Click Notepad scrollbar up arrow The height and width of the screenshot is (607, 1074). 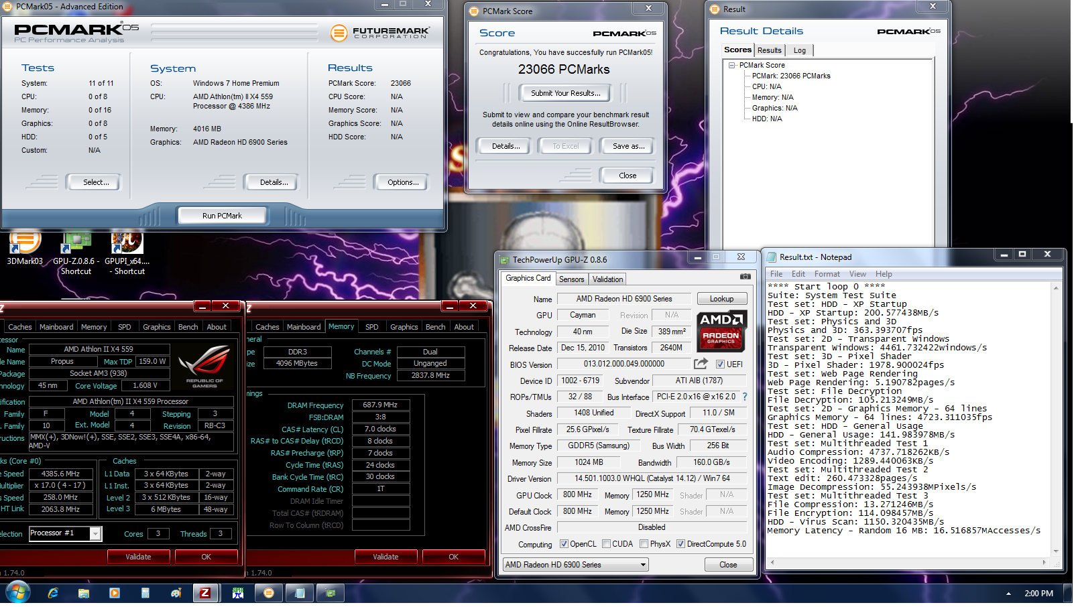coord(1056,288)
